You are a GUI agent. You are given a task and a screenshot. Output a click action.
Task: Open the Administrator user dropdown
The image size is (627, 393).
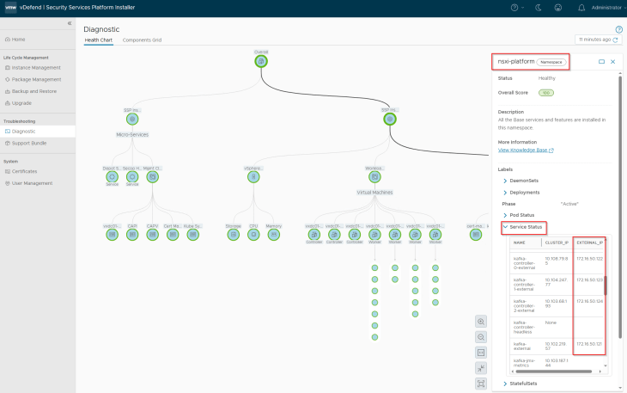(x=605, y=8)
